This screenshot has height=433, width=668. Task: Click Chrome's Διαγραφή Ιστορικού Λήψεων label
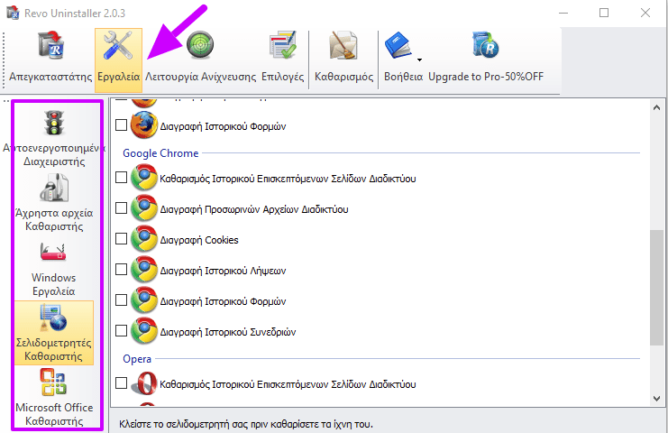pyautogui.click(x=223, y=271)
